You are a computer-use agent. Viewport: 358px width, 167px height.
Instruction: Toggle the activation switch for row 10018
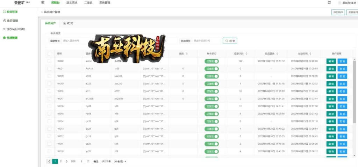(x=212, y=91)
